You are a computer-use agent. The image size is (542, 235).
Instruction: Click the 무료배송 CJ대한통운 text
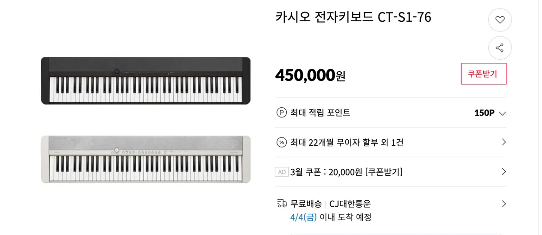pyautogui.click(x=330, y=204)
